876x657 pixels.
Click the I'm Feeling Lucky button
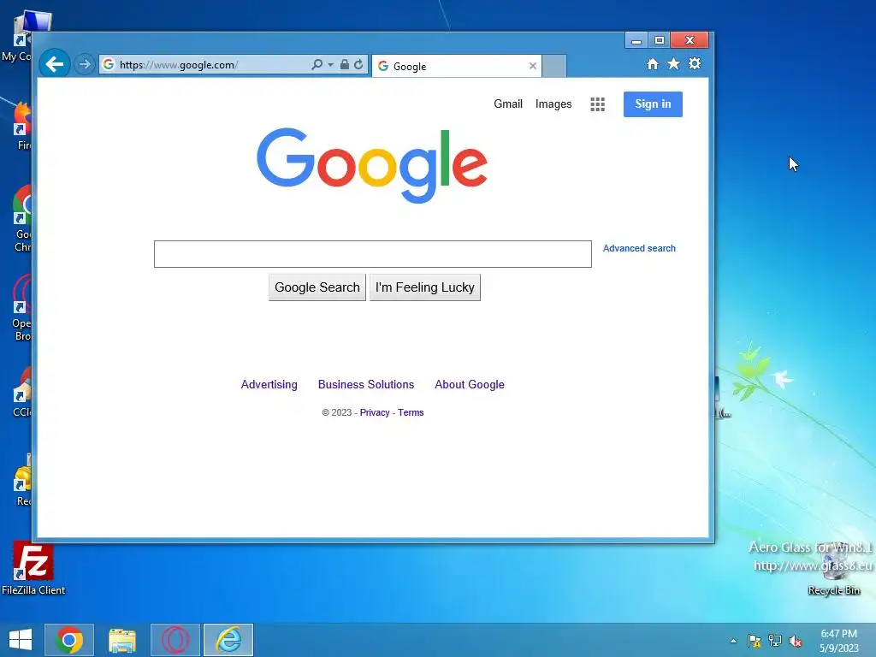point(424,287)
